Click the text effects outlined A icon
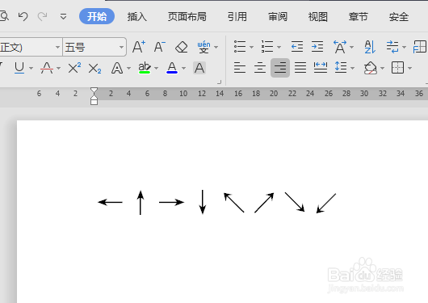 (x=117, y=68)
